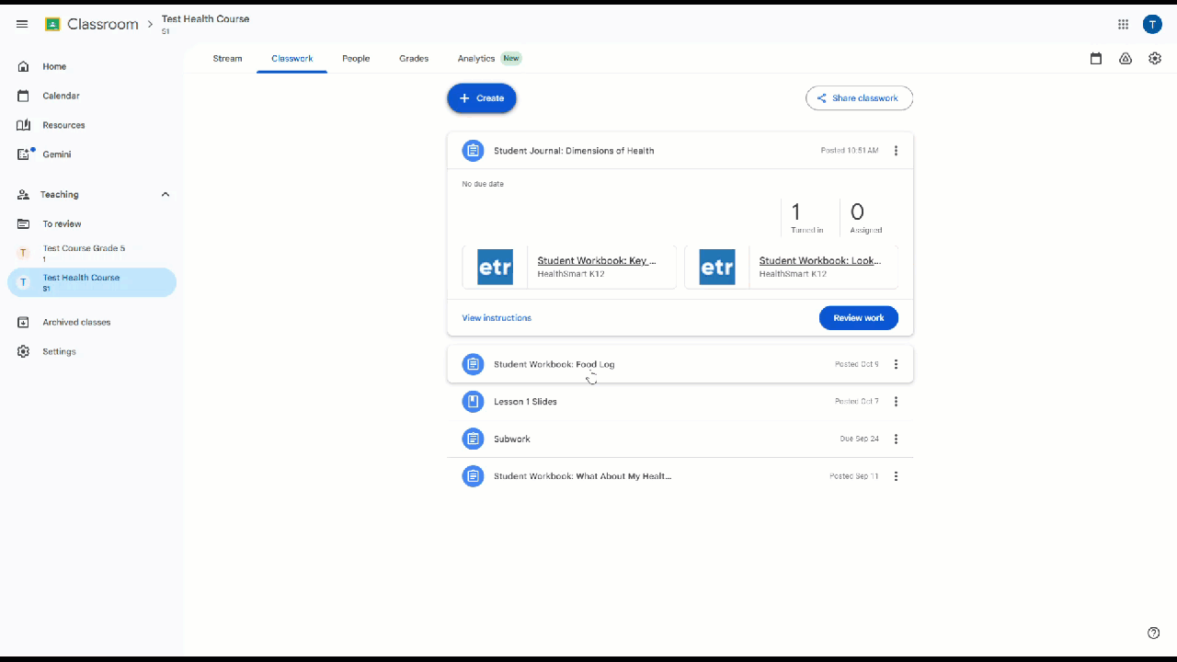Switch to the Stream tab
Image resolution: width=1177 pixels, height=662 pixels.
227,59
